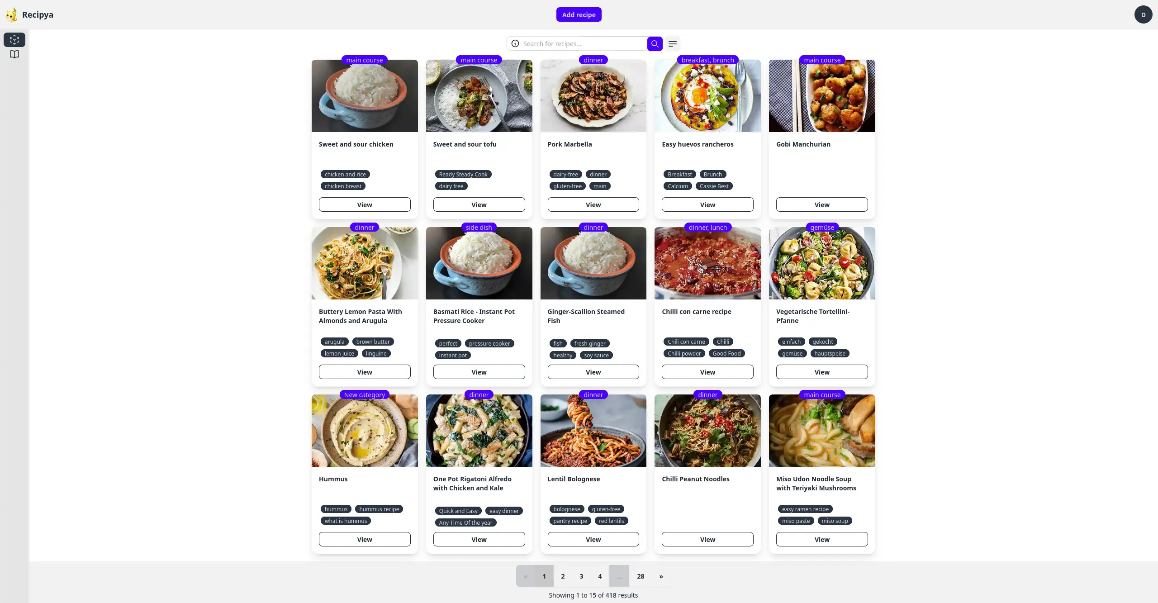This screenshot has width=1158, height=603.
Task: Navigate to last page 28
Action: click(640, 575)
